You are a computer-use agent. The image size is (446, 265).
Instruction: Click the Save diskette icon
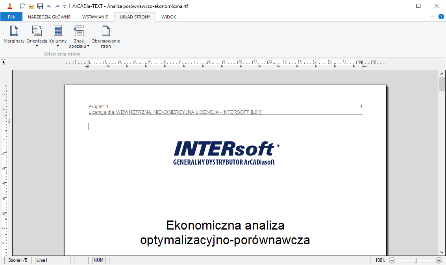point(40,6)
